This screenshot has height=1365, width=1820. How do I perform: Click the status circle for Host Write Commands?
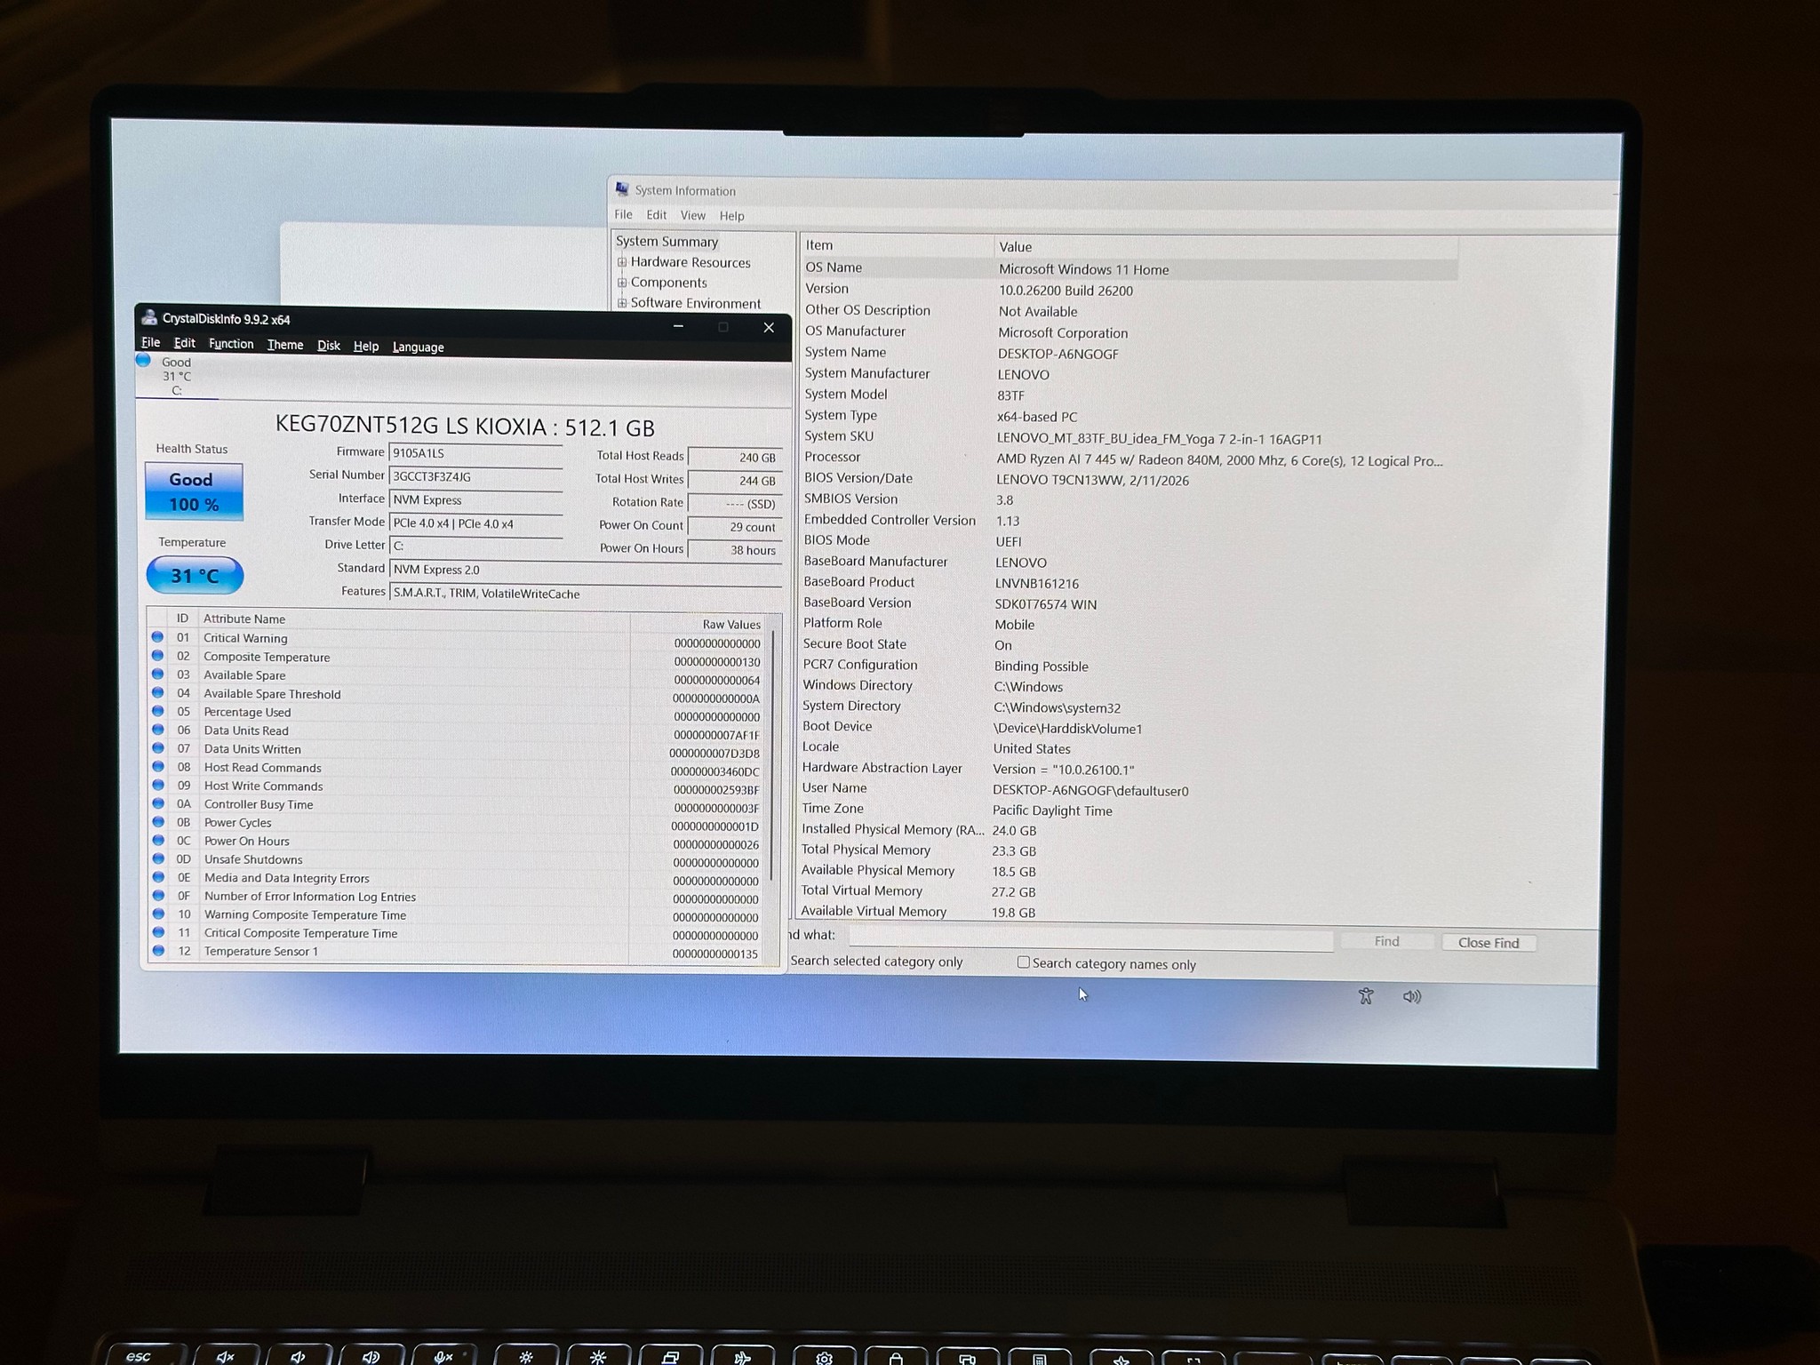pyautogui.click(x=157, y=786)
